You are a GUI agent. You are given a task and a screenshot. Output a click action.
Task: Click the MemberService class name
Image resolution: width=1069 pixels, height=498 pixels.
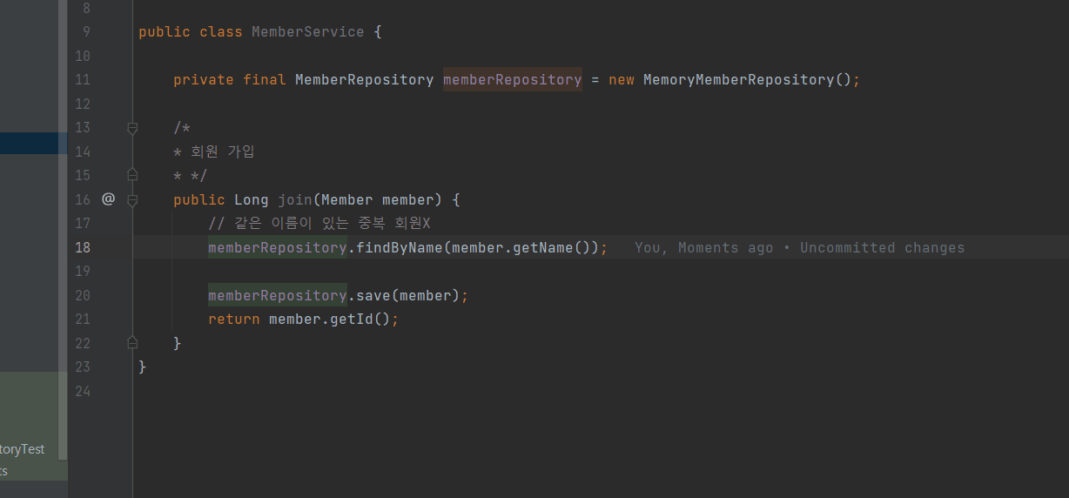pyautogui.click(x=308, y=32)
